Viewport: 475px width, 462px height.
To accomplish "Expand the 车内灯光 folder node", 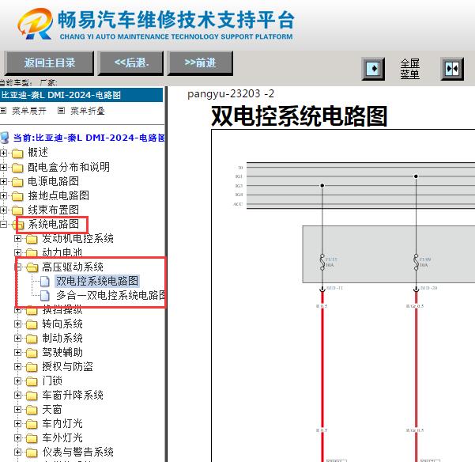I will pyautogui.click(x=17, y=424).
